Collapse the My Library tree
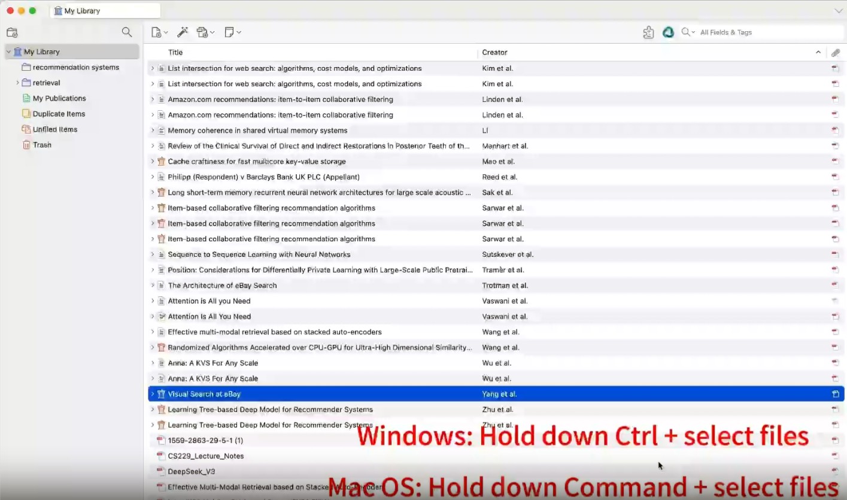Image resolution: width=847 pixels, height=500 pixels. [8, 52]
